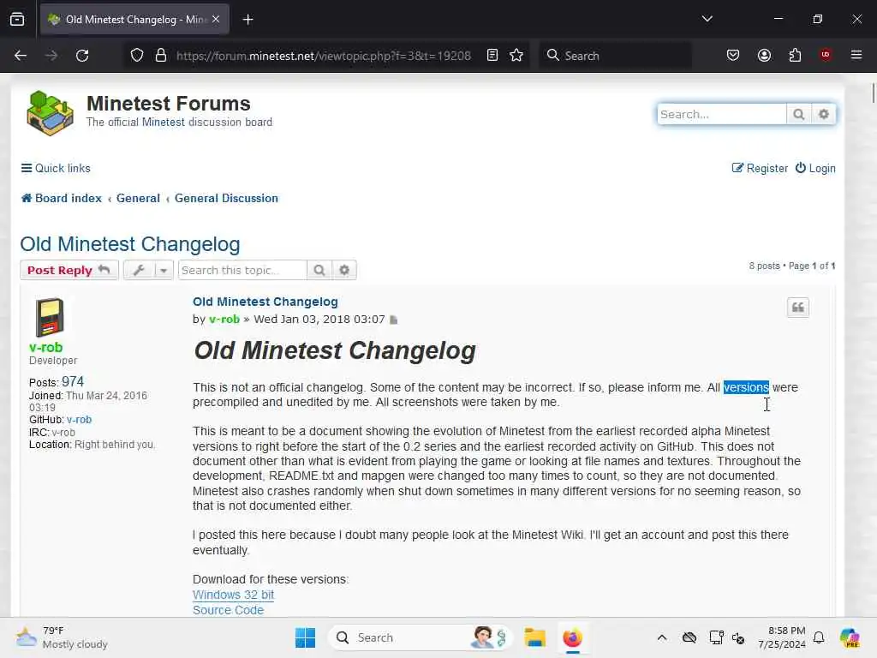Click the forward navigation arrow
877x658 pixels.
point(51,56)
